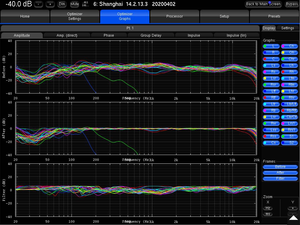Set X zoom axis to ms
The width and height of the screenshot is (300, 225).
point(268,214)
